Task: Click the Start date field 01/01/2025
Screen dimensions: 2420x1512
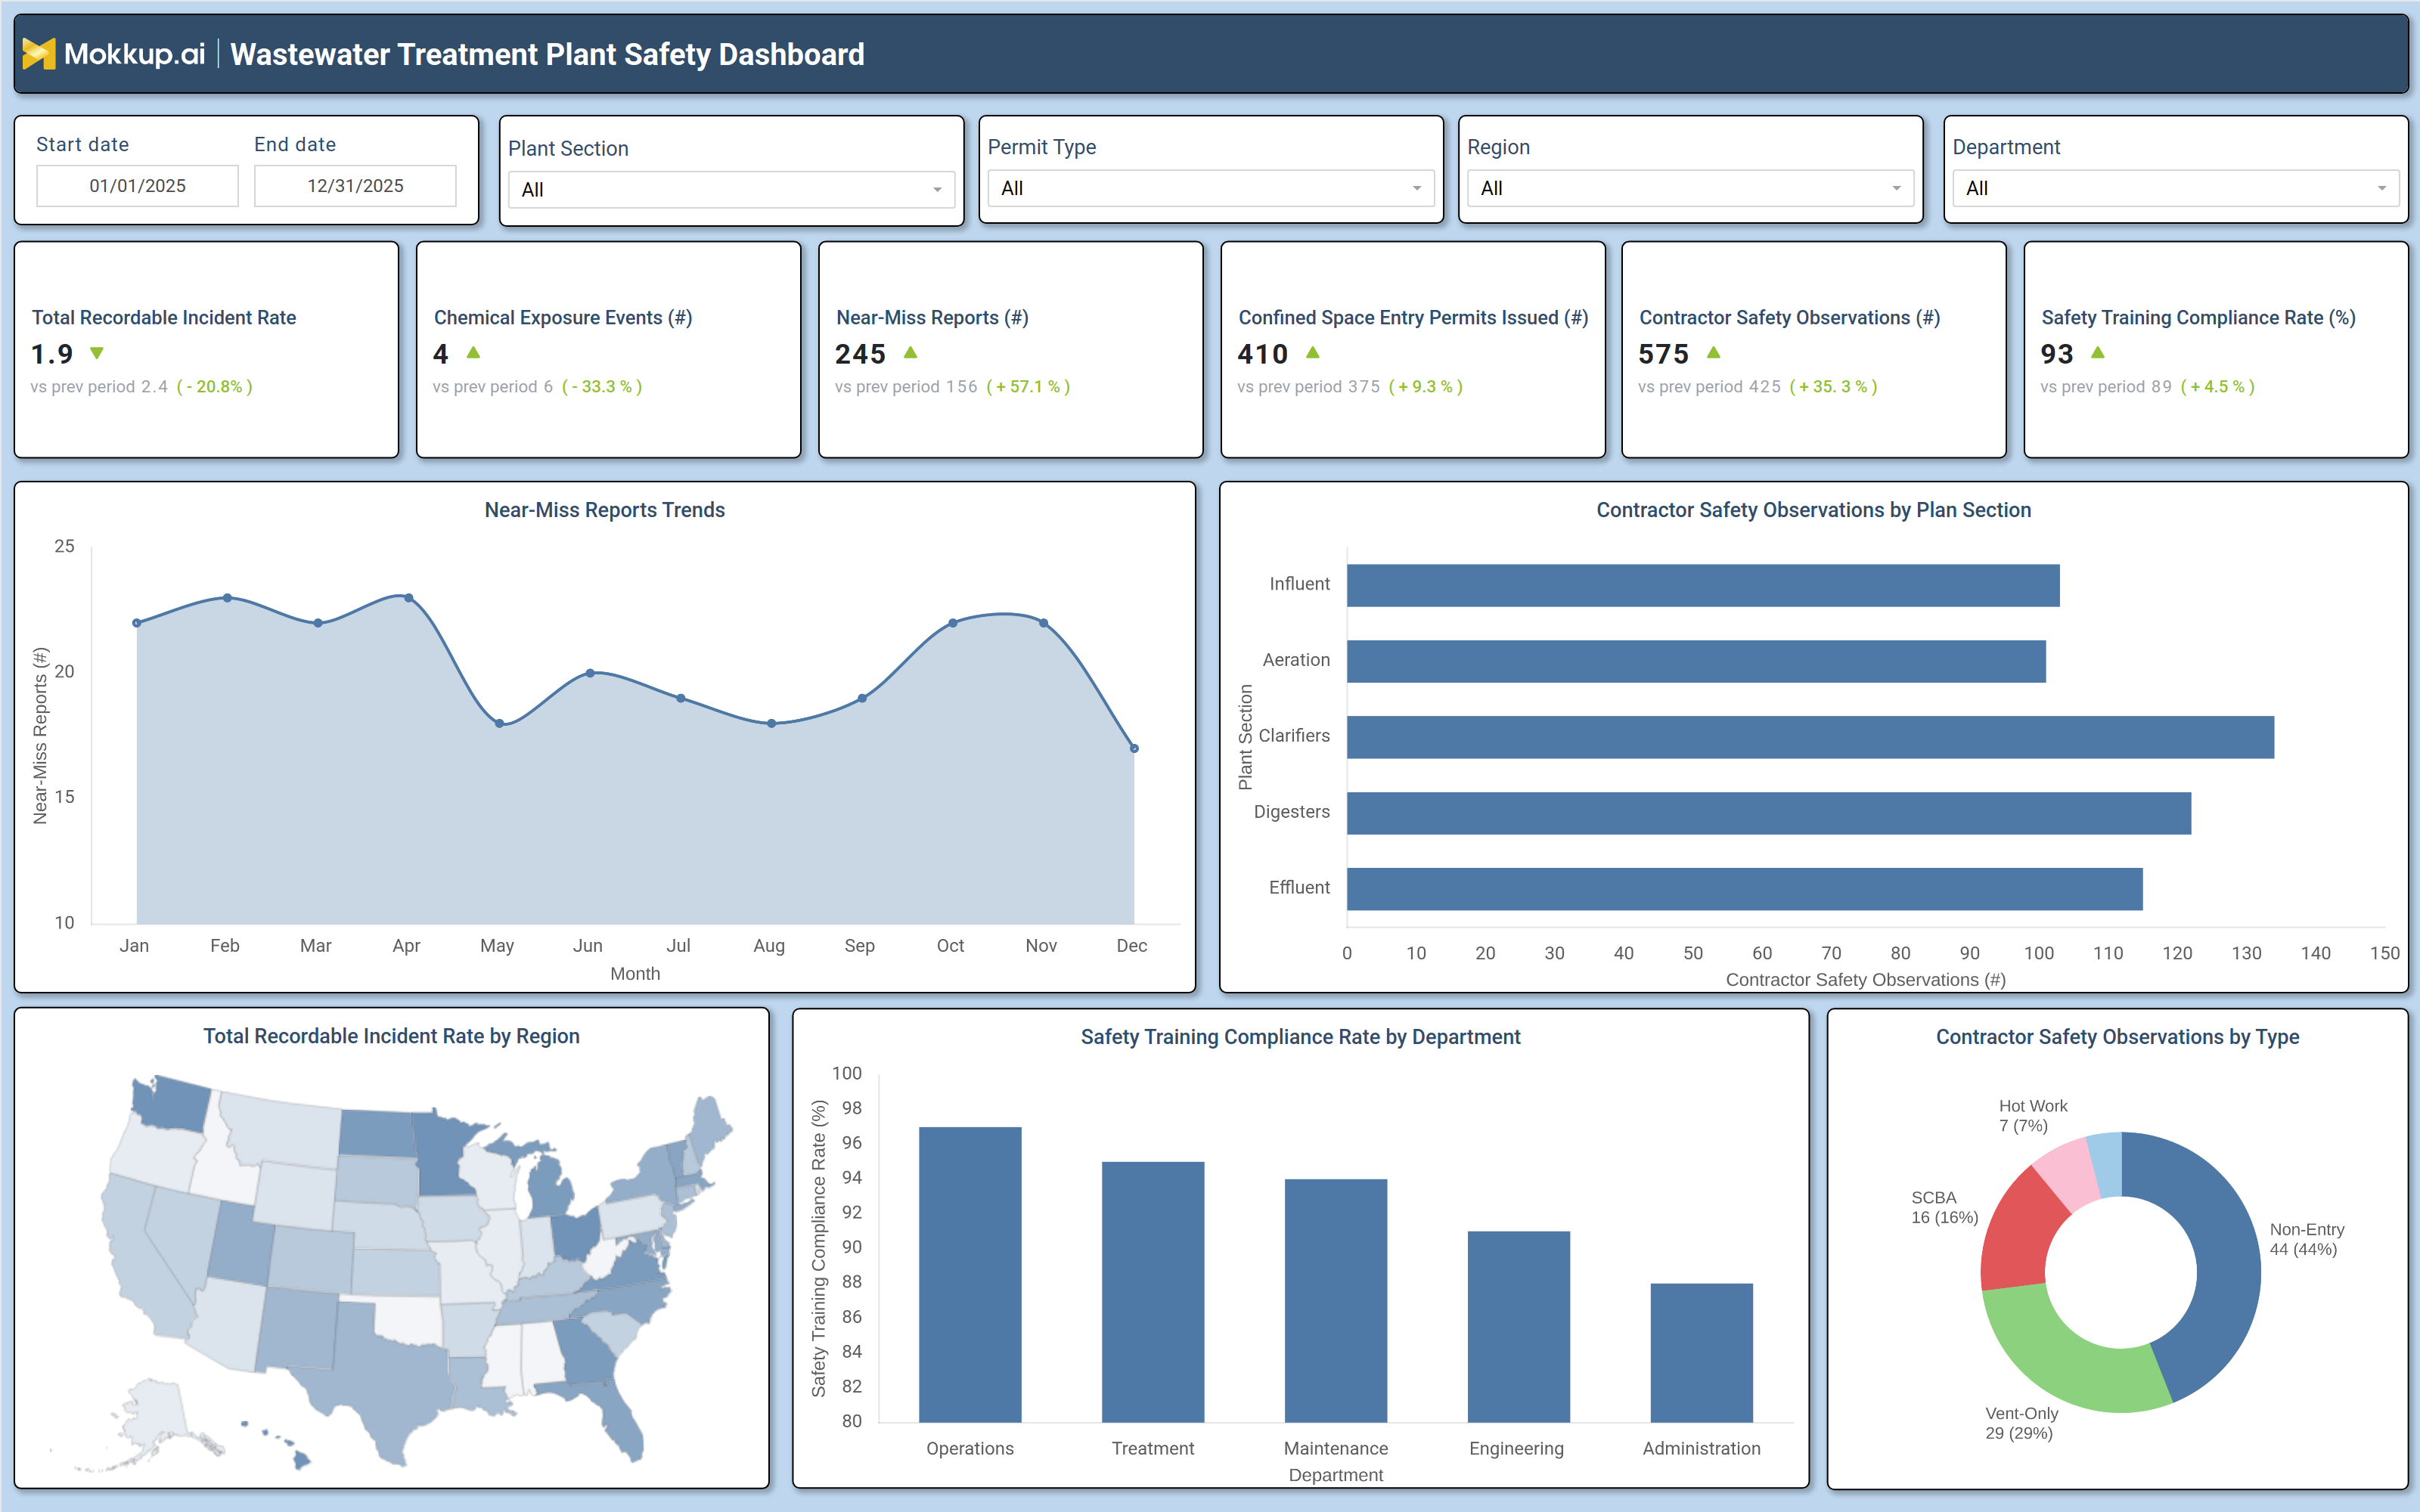Action: click(137, 186)
